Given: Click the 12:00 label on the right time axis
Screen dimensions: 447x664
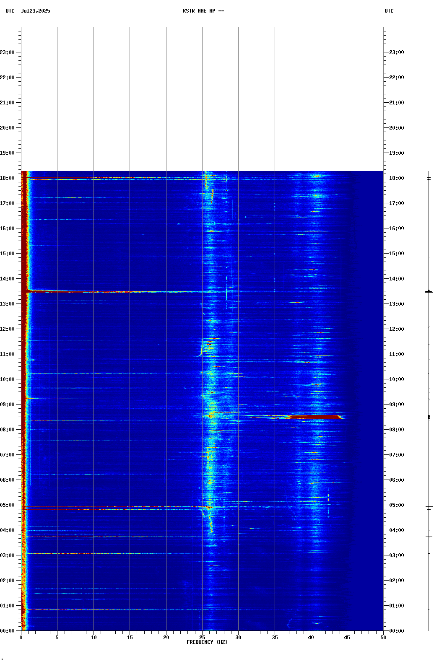Looking at the screenshot, I should click(397, 329).
